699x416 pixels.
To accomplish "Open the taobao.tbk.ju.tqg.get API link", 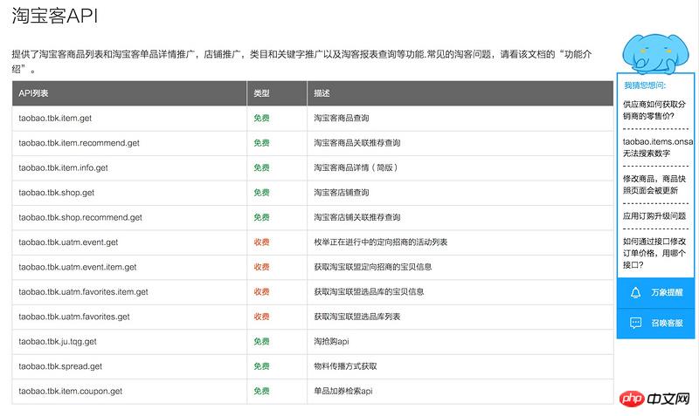I will tap(58, 342).
